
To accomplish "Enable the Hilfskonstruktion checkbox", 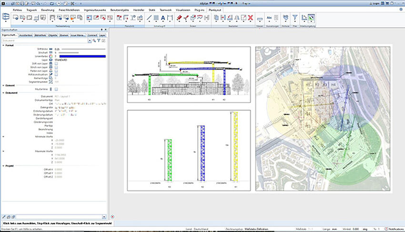I will coord(56,74).
